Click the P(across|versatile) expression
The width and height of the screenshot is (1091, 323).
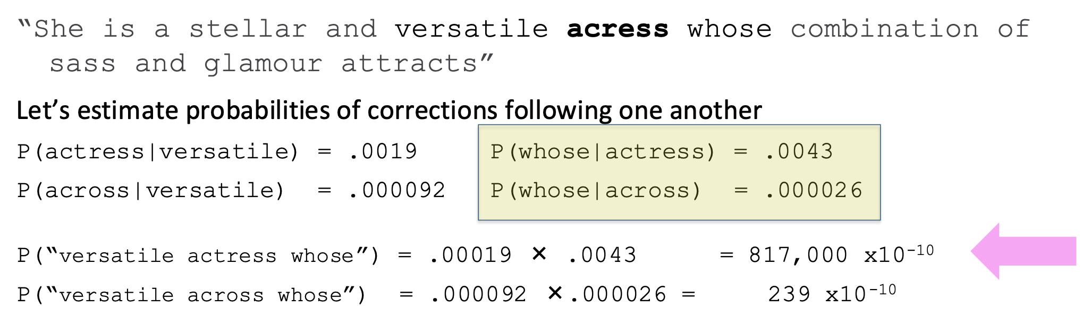pos(151,191)
